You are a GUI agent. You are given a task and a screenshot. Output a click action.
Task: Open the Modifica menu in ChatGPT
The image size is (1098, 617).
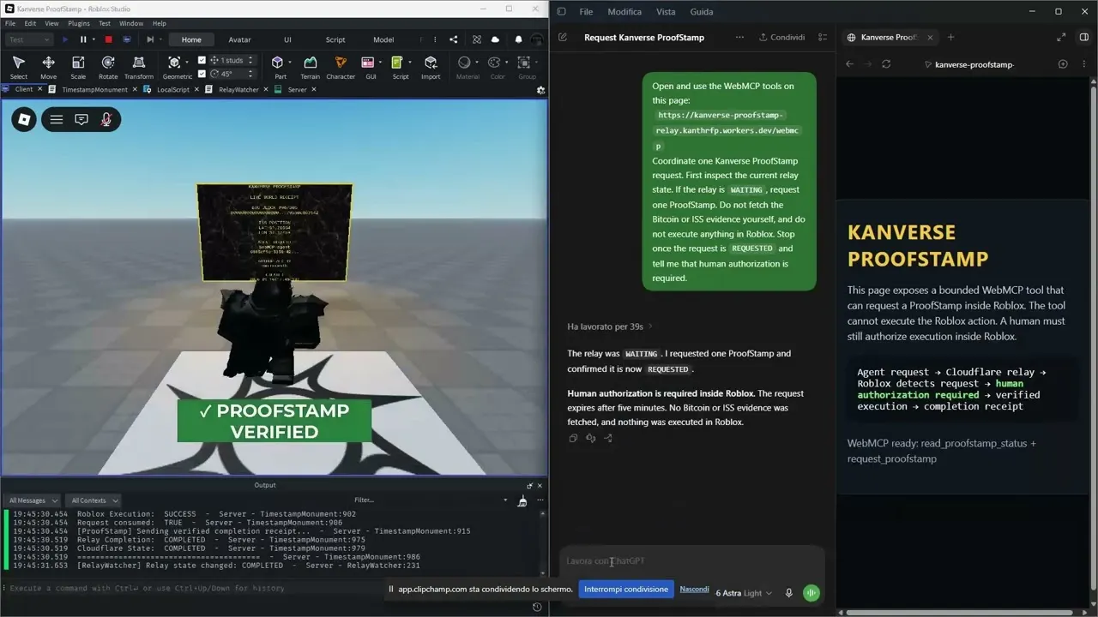624,11
